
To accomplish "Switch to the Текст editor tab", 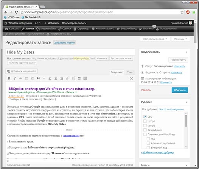I will click(x=131, y=72).
